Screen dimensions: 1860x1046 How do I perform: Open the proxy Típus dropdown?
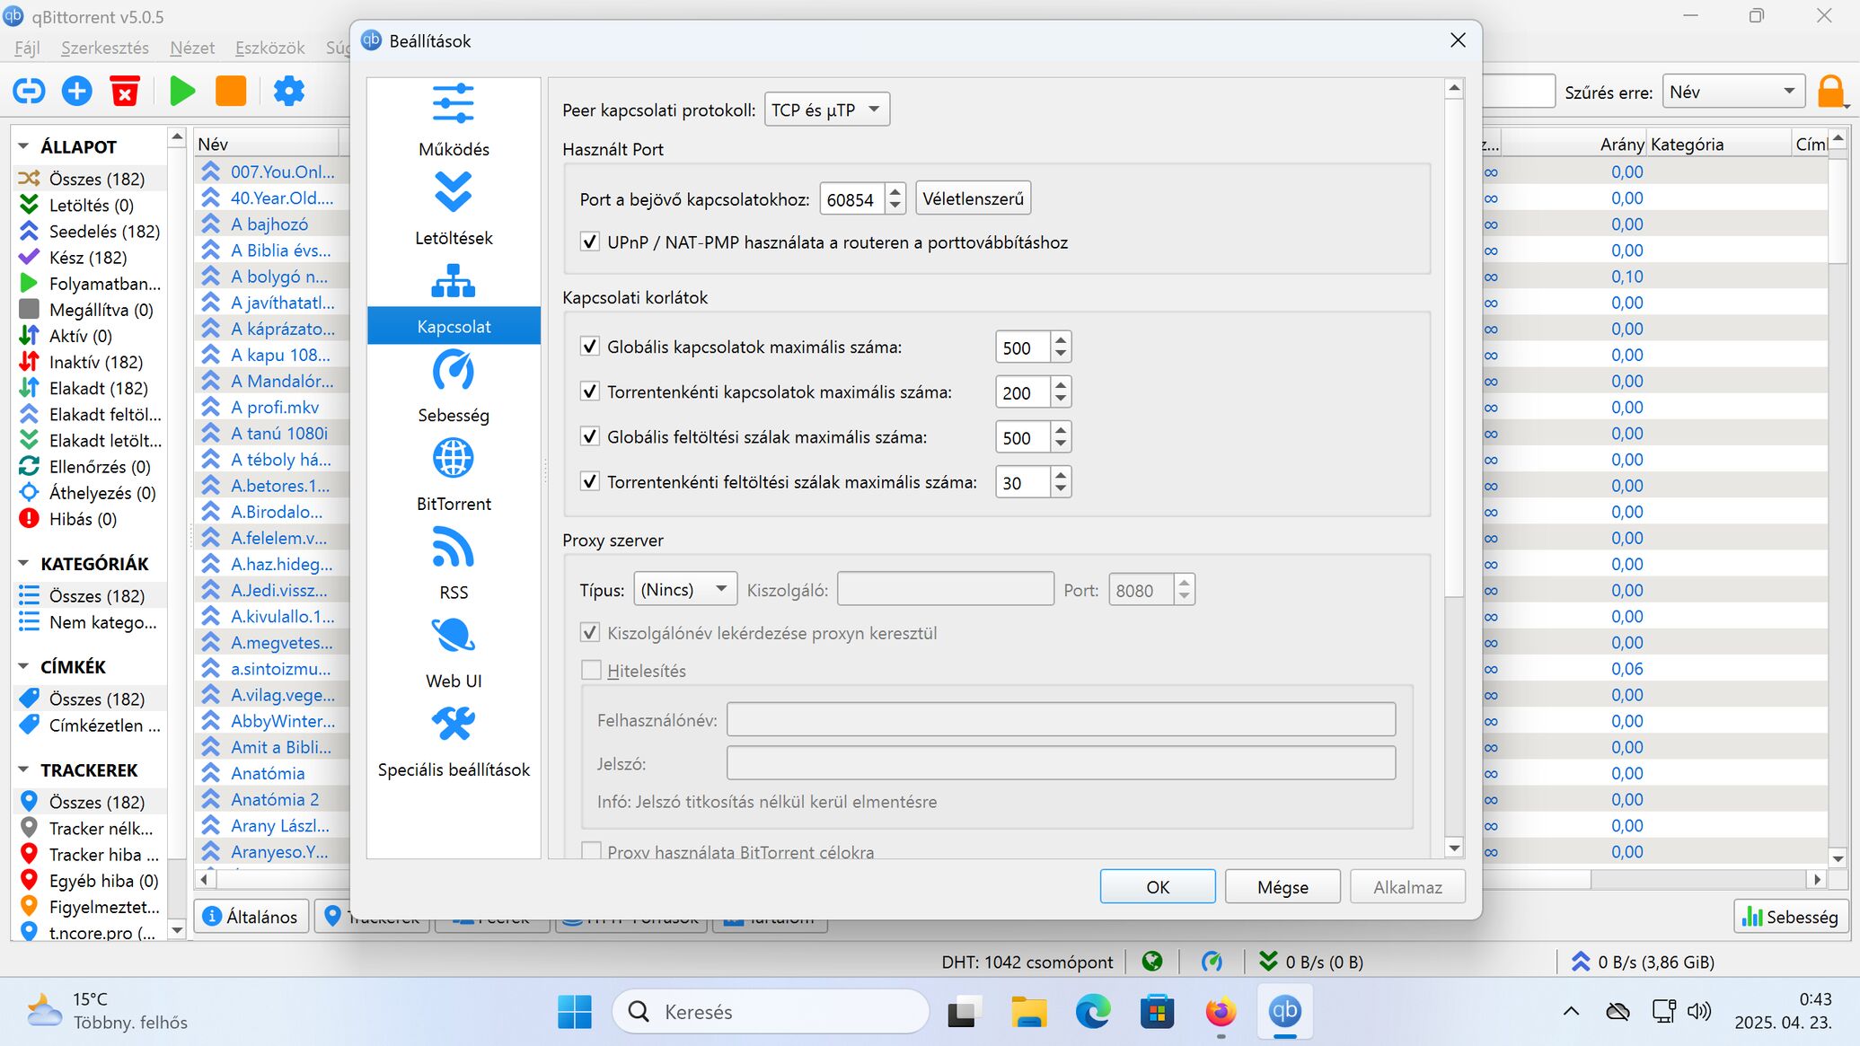point(684,590)
